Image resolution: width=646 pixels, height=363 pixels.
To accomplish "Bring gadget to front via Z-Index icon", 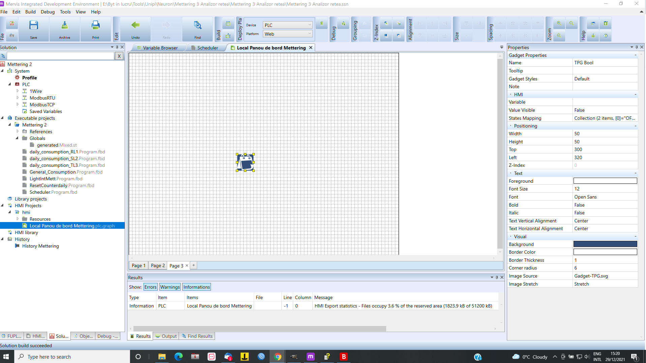I will click(x=386, y=23).
